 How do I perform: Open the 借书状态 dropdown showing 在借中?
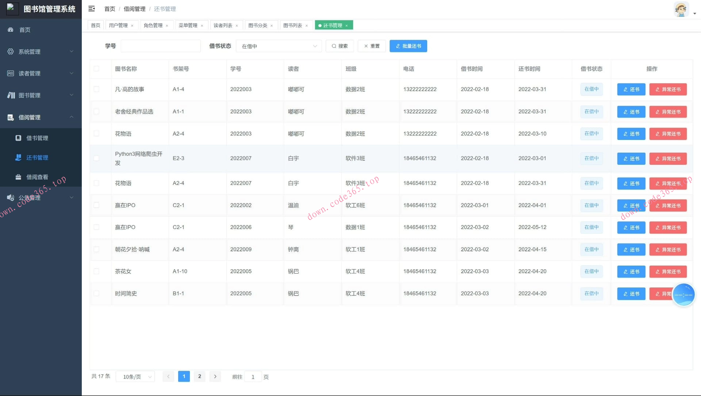[x=279, y=46]
